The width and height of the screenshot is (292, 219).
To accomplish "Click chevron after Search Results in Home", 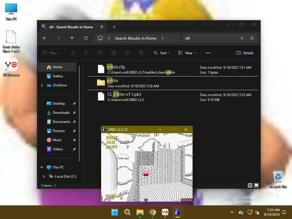I will [x=163, y=38].
